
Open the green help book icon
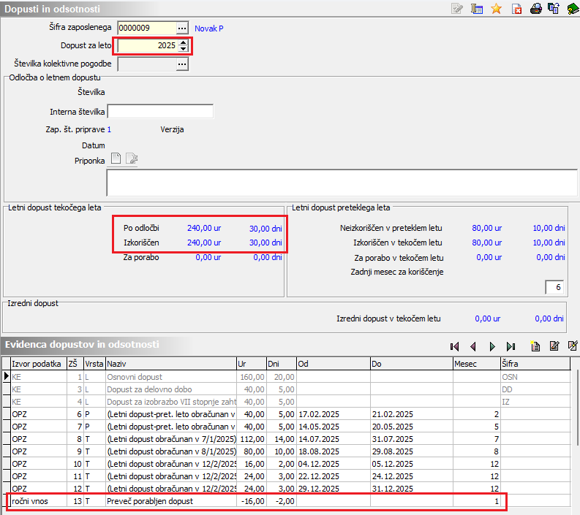573,9
